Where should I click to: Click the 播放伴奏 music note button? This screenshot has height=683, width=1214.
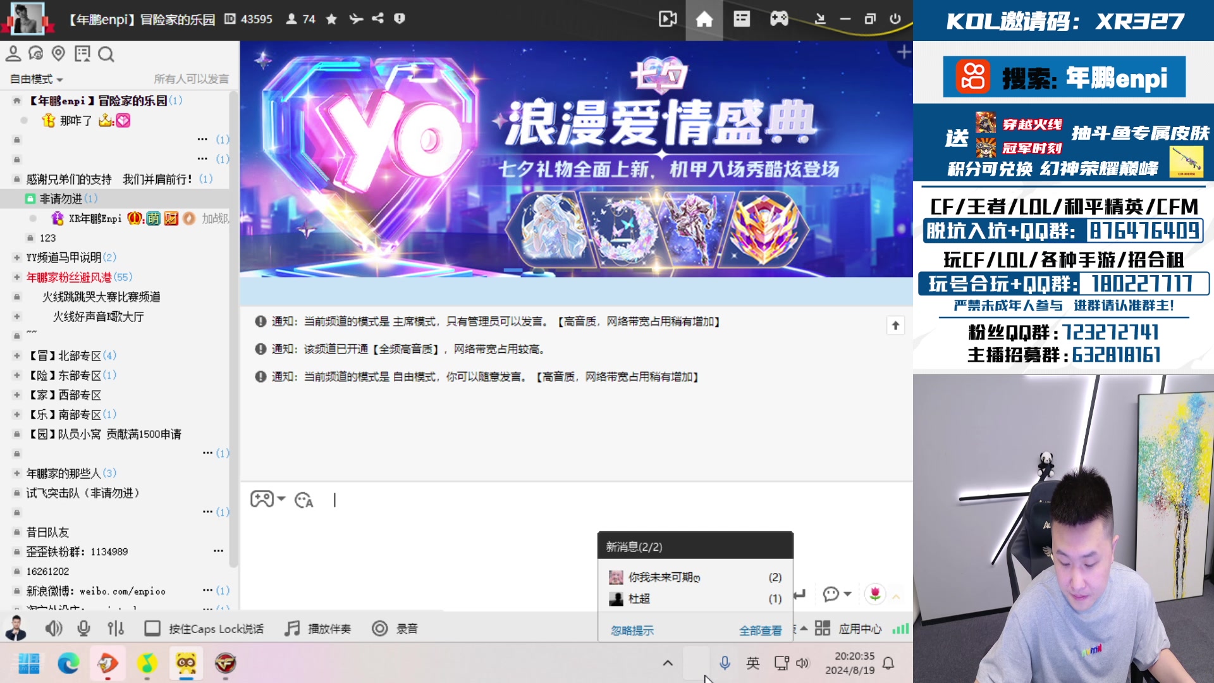[317, 628]
